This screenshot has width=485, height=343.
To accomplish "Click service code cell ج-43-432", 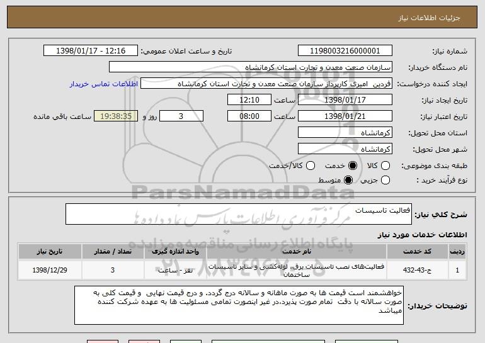I will 417,270.
